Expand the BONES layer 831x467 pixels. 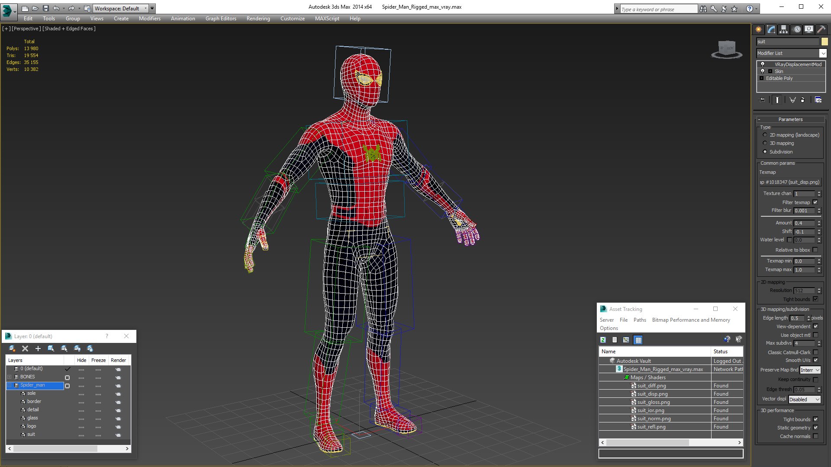[10, 377]
